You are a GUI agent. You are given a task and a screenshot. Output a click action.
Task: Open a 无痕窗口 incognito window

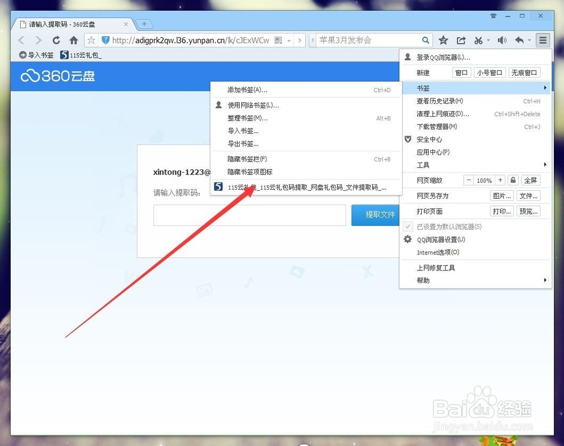525,72
